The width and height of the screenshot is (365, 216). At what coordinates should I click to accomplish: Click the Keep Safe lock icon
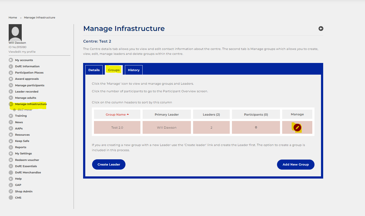(11, 141)
